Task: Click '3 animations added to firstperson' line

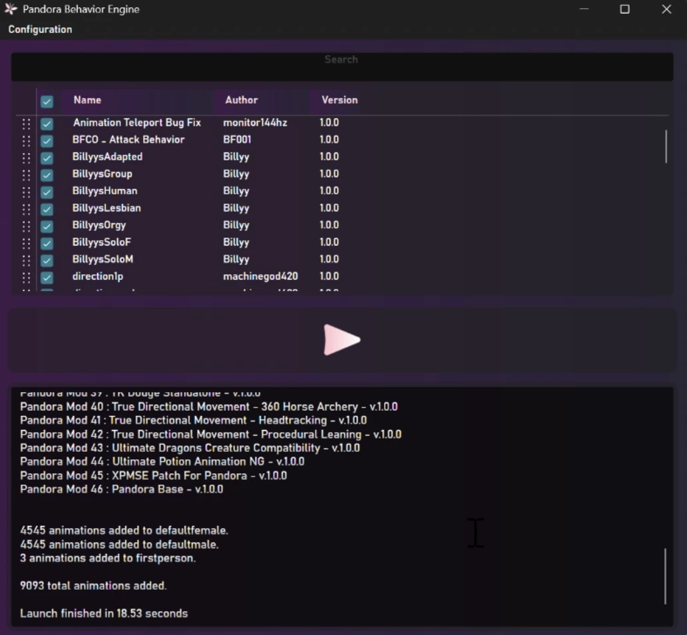Action: [108, 558]
